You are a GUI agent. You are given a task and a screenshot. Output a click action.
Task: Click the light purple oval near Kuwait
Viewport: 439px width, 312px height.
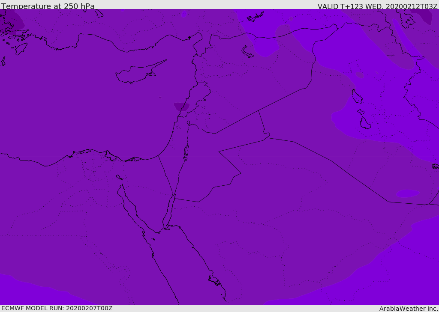(407, 193)
